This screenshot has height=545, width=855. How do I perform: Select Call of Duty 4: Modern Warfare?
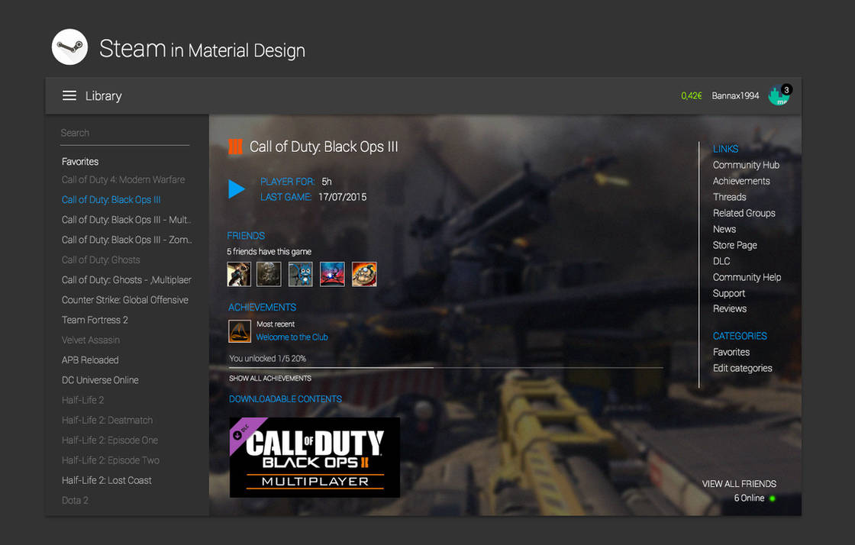coord(123,180)
